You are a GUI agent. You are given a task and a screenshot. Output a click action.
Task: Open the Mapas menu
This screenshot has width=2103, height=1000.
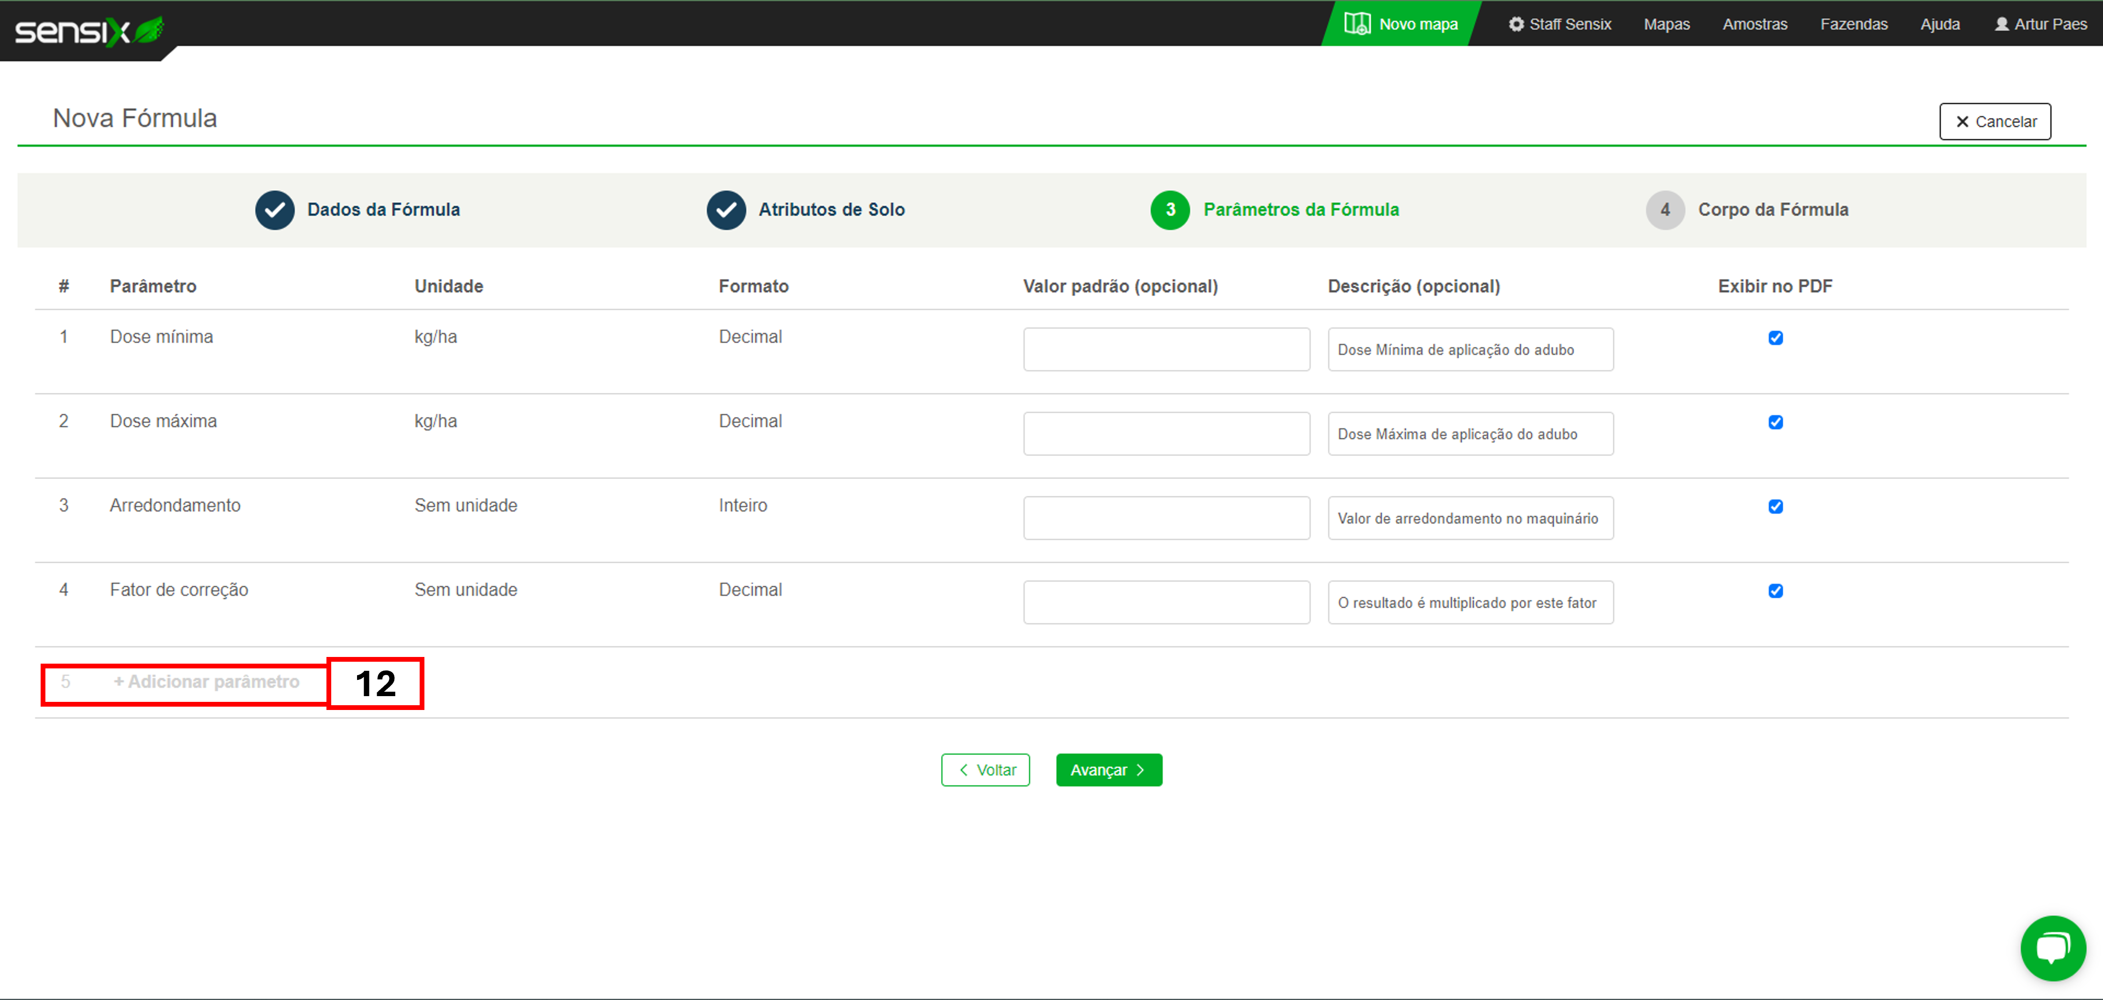(1666, 24)
